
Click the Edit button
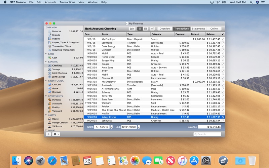click(132, 29)
